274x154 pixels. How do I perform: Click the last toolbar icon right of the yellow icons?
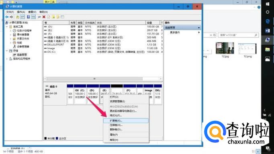pos(62,17)
